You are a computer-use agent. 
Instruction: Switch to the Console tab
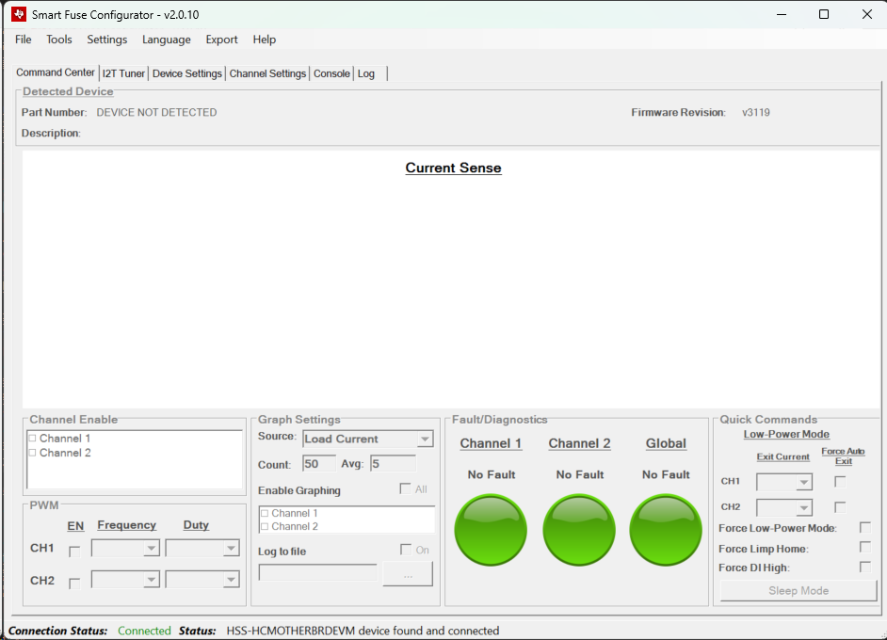[x=331, y=72]
